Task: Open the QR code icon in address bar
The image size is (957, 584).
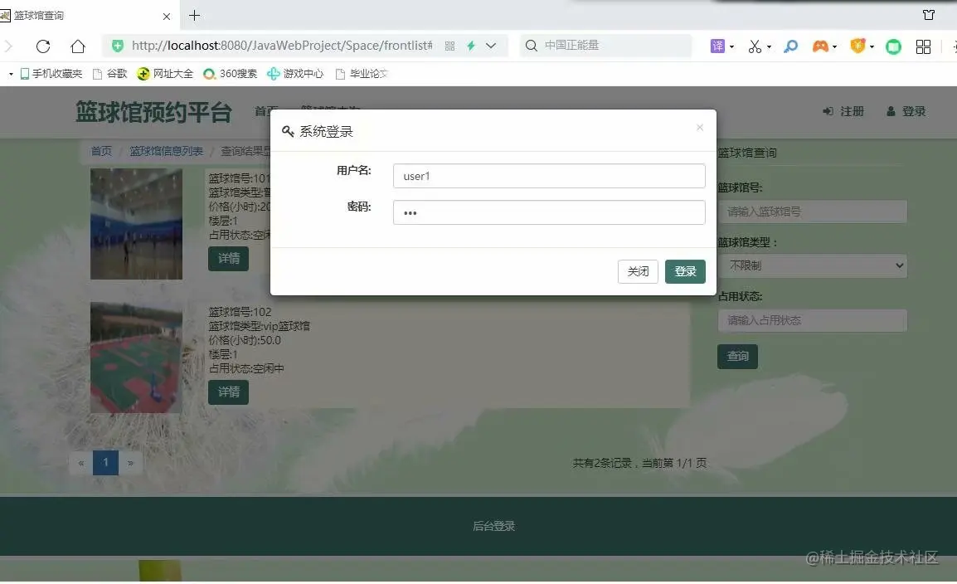Action: (449, 46)
